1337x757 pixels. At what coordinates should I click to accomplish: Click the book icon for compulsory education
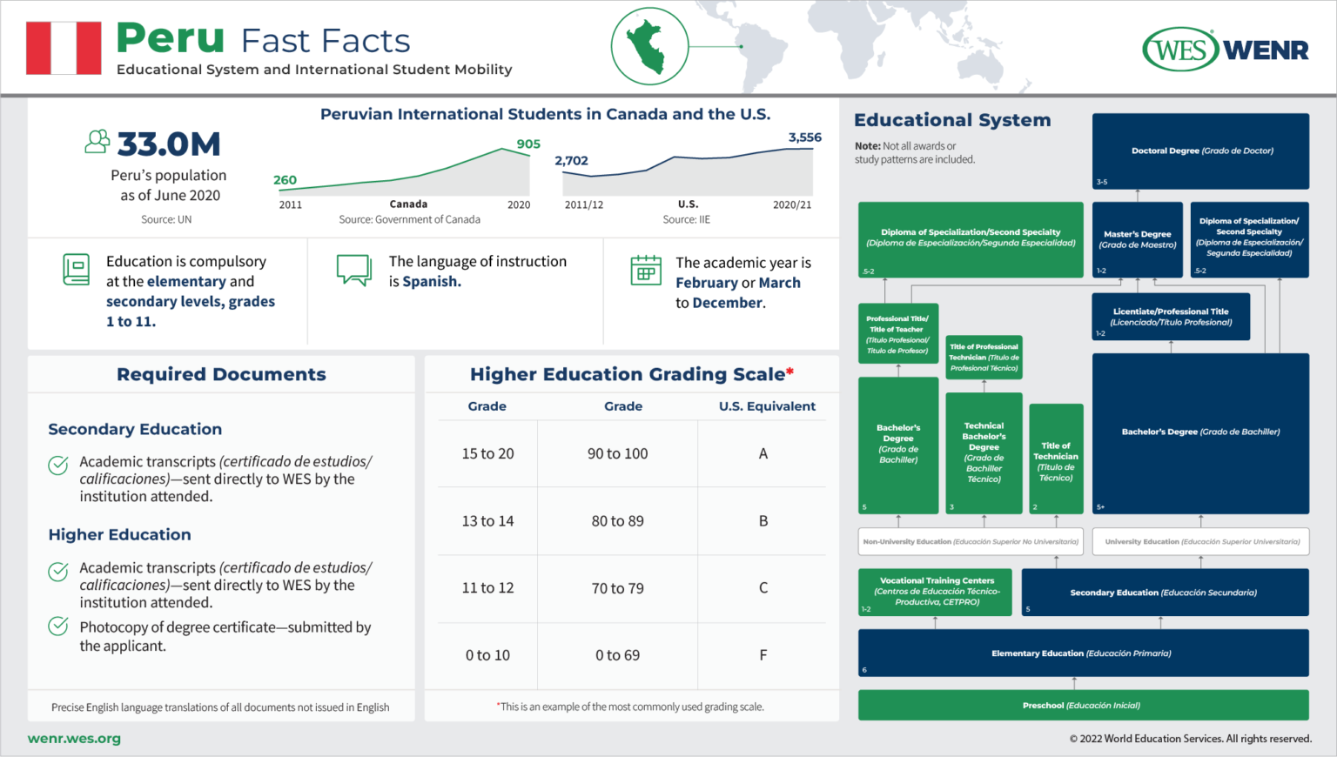(x=77, y=267)
